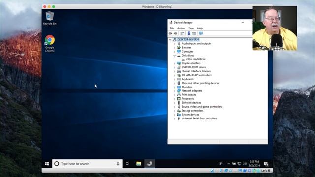The width and height of the screenshot is (315, 177).
Task: Open the People icon in the taskbar
Action: (x=221, y=164)
